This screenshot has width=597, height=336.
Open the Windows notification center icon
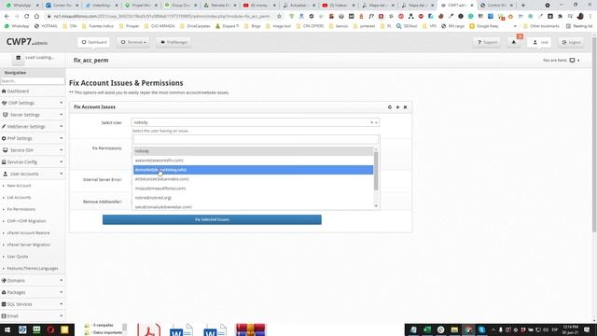pyautogui.click(x=587, y=329)
